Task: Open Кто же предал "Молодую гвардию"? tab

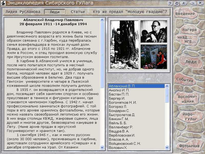Action: [130, 12]
